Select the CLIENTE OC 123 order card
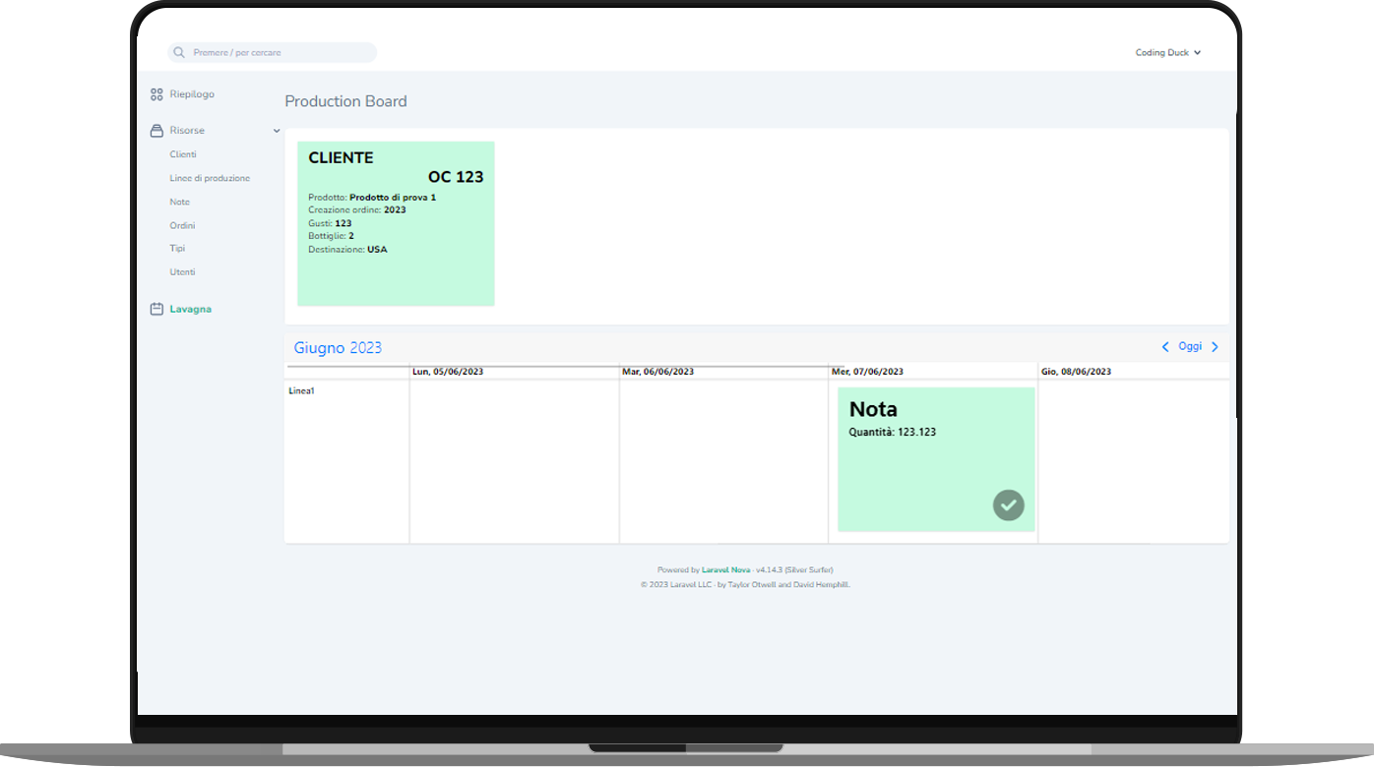 tap(396, 224)
